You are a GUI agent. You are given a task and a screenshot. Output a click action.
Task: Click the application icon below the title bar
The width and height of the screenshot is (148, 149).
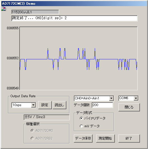(4, 9)
